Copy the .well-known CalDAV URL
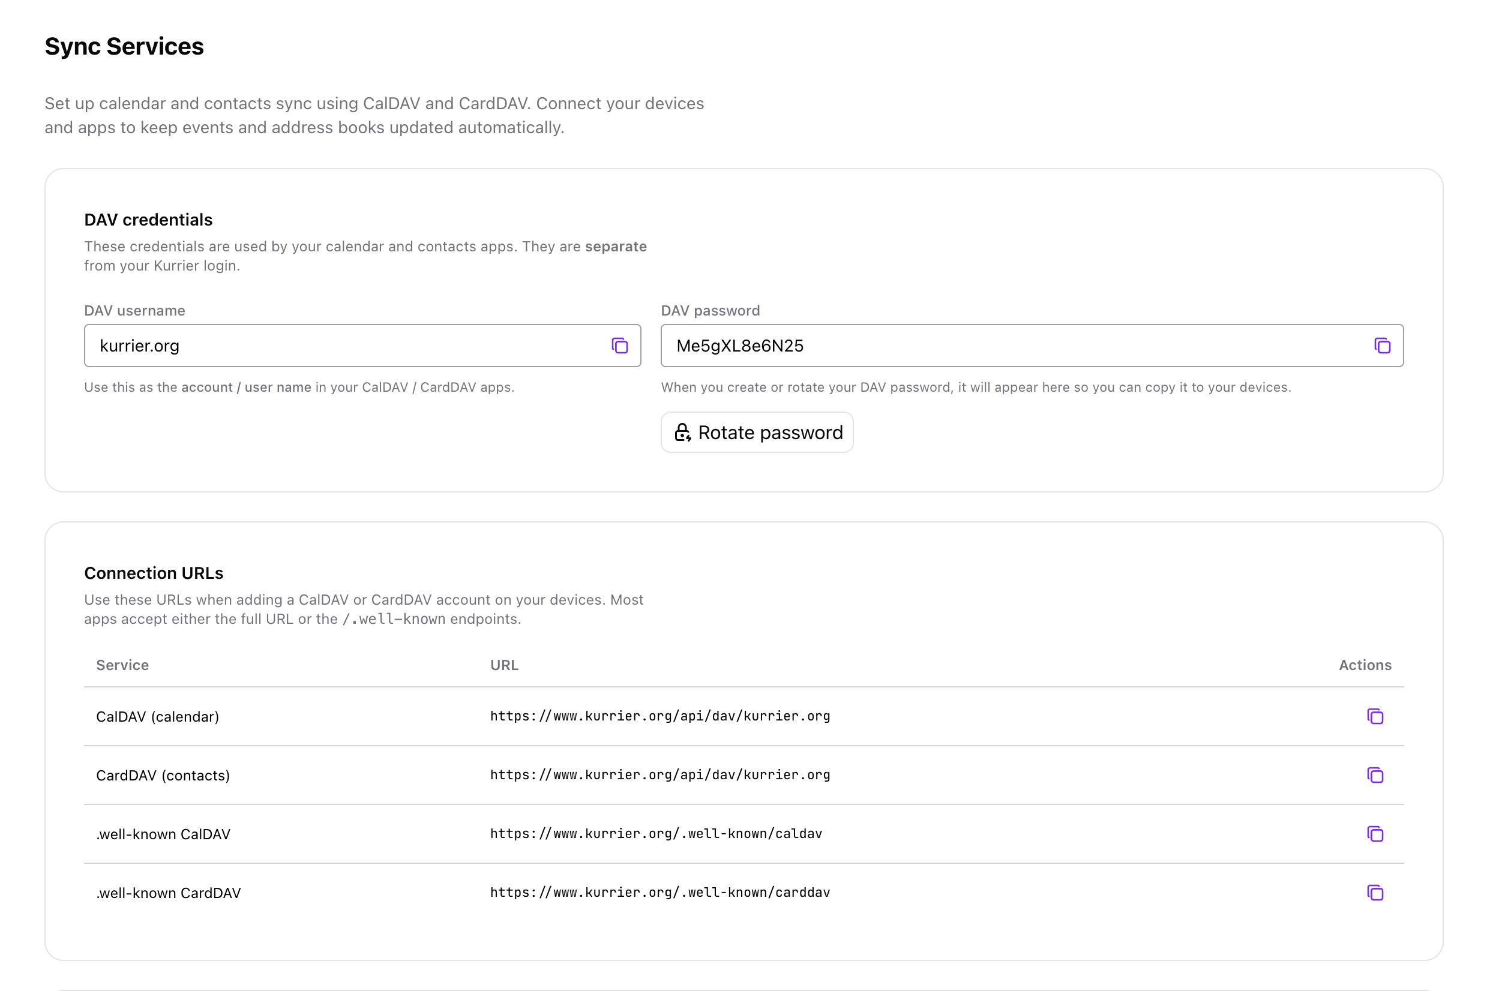The image size is (1487, 991). (x=1375, y=834)
